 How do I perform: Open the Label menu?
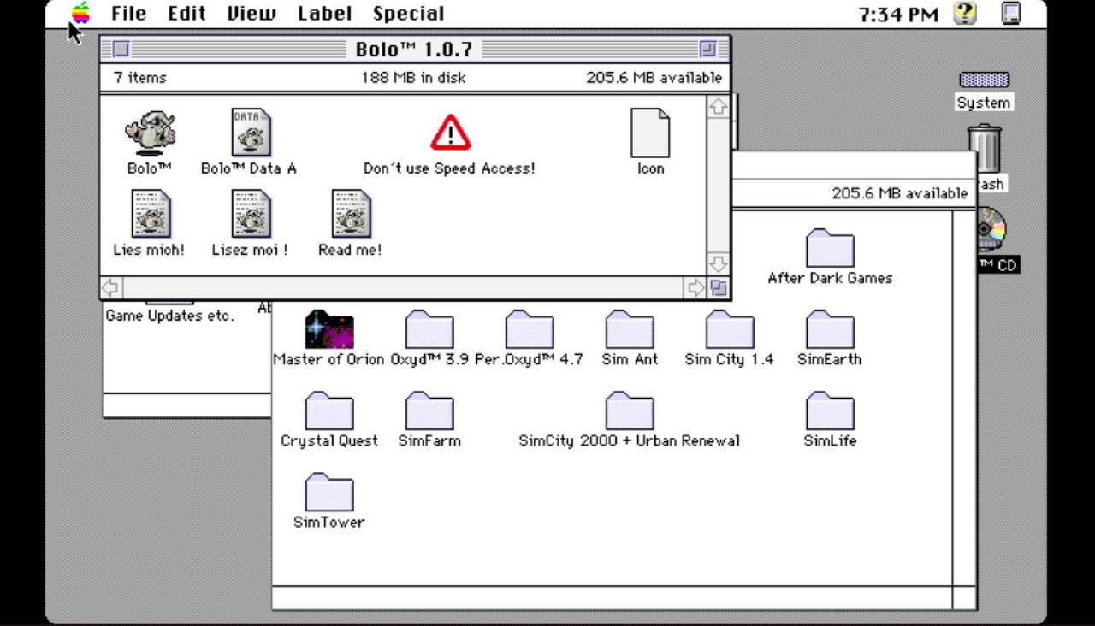(x=324, y=14)
